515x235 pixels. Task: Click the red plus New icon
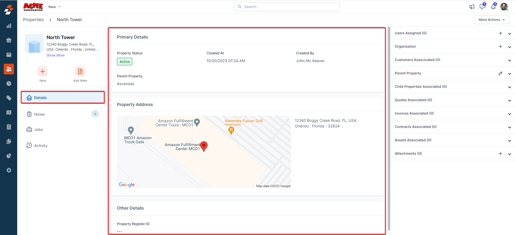[x=43, y=71]
